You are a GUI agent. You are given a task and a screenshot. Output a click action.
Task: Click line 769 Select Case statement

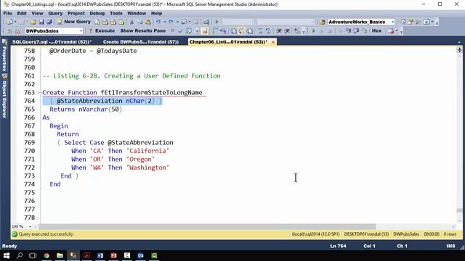[116, 143]
